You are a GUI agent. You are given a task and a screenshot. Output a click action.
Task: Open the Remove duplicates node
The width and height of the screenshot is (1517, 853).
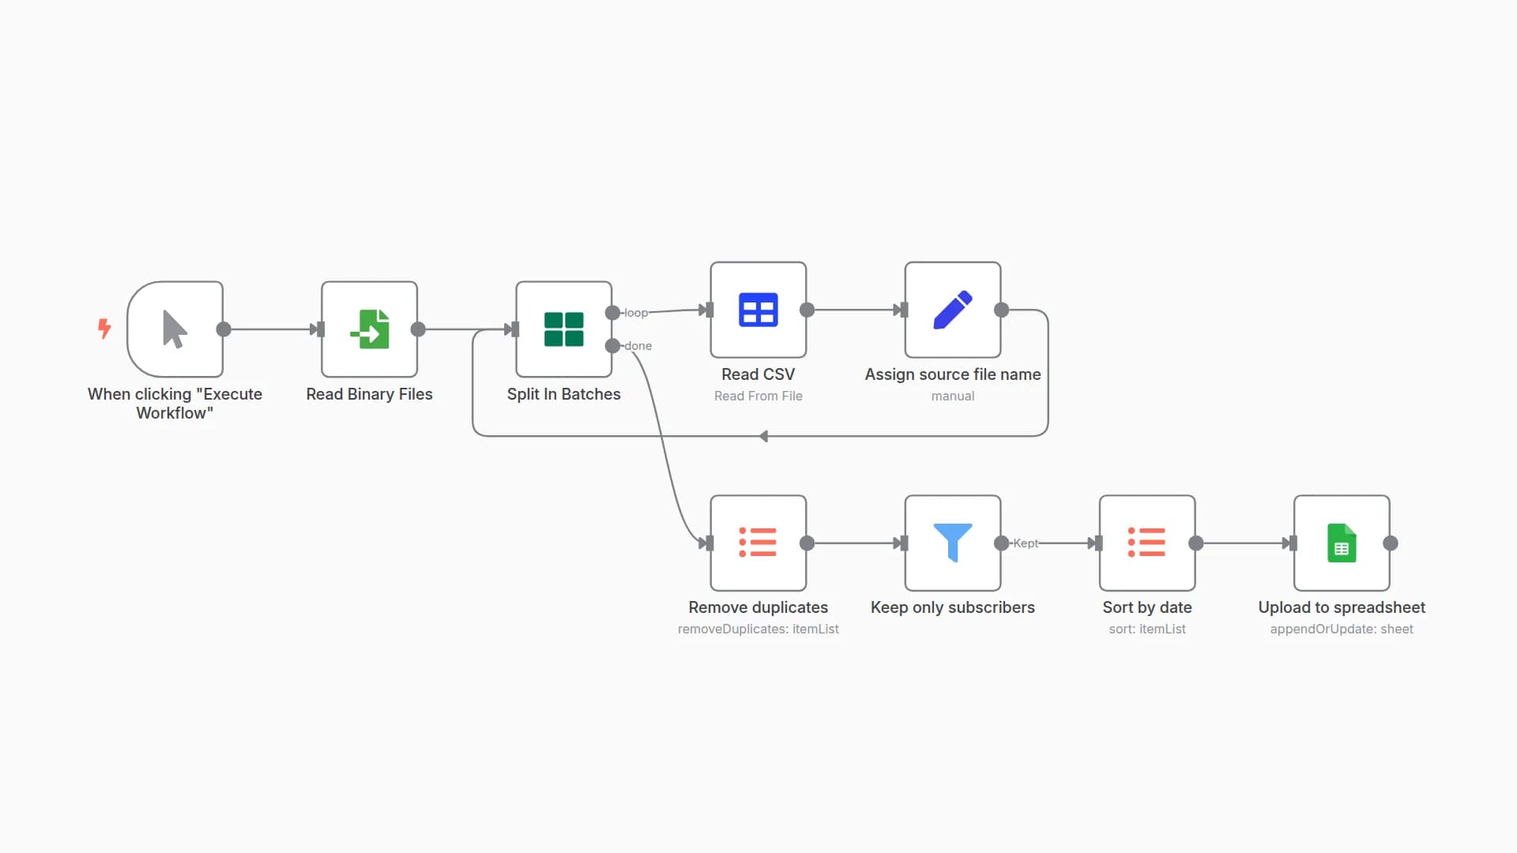click(758, 543)
